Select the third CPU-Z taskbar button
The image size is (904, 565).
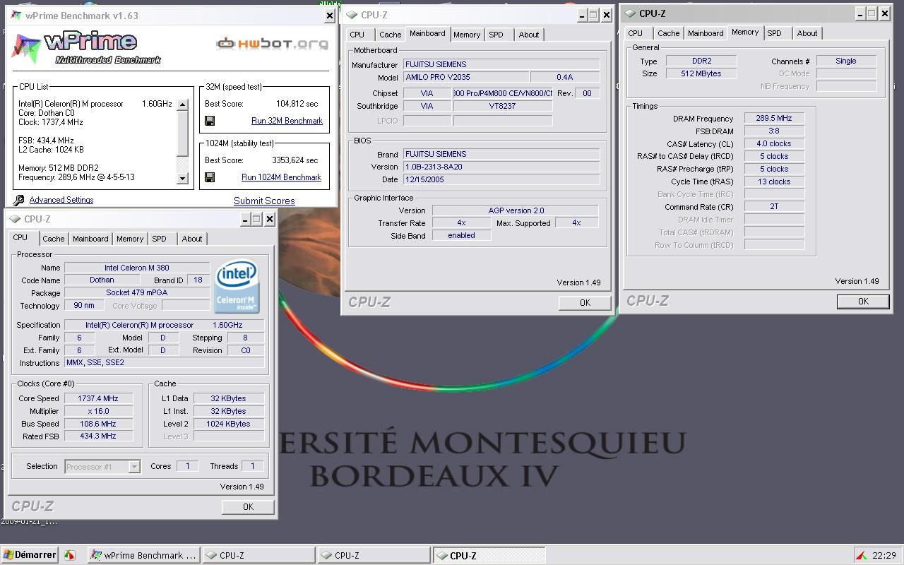pos(489,555)
